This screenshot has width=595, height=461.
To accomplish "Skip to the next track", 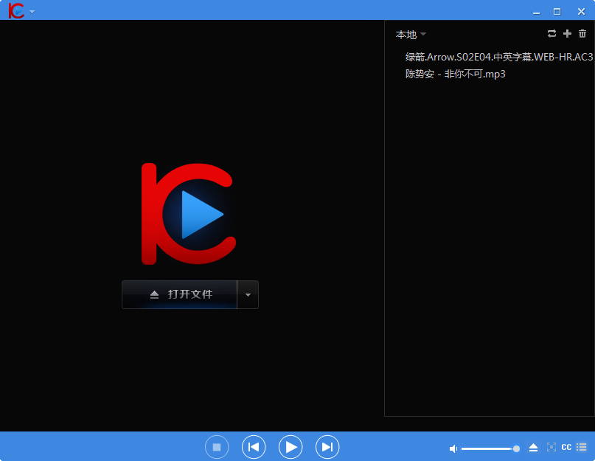I will (x=327, y=447).
